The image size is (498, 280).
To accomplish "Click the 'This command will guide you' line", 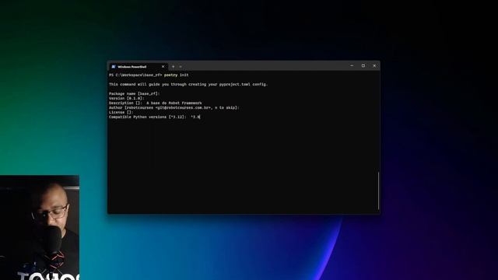I will (188, 85).
